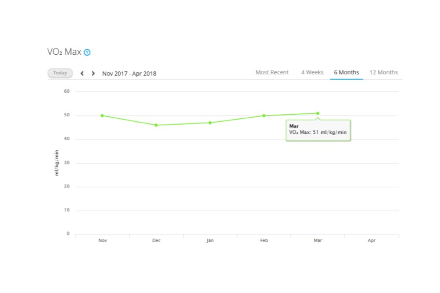This screenshot has height=293, width=440.
Task: Go to the previous date range arrow
Action: pos(82,73)
